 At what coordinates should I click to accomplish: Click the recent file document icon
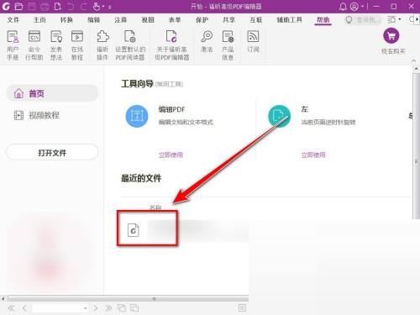[x=134, y=230]
